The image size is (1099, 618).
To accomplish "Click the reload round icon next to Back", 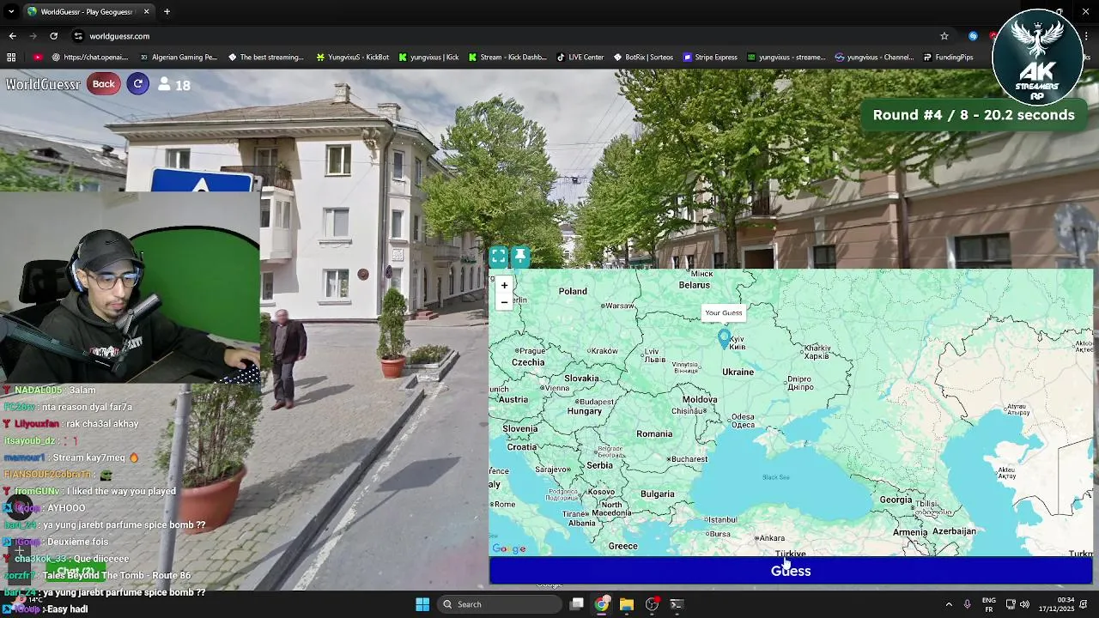I will coord(137,83).
